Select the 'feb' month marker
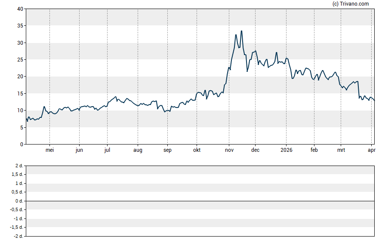This screenshot has width=382, height=243. coord(314,150)
